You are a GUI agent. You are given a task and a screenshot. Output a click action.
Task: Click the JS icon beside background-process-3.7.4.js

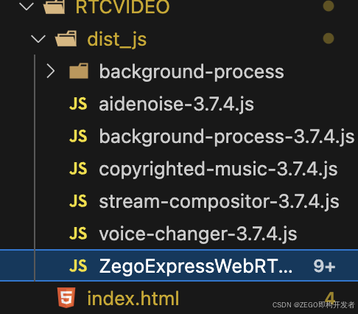(x=78, y=136)
